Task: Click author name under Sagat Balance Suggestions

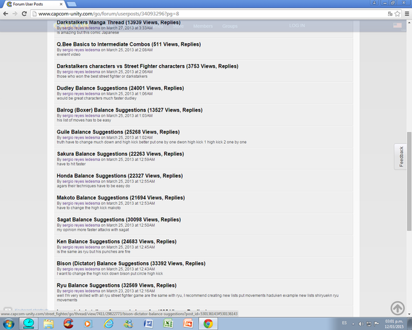Action: [81, 225]
